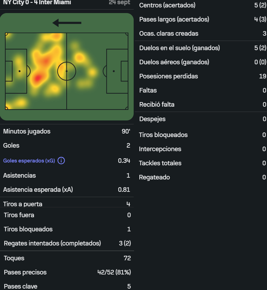267x290 pixels.
Task: Select the Minutos jugados row
Action: 67,131
